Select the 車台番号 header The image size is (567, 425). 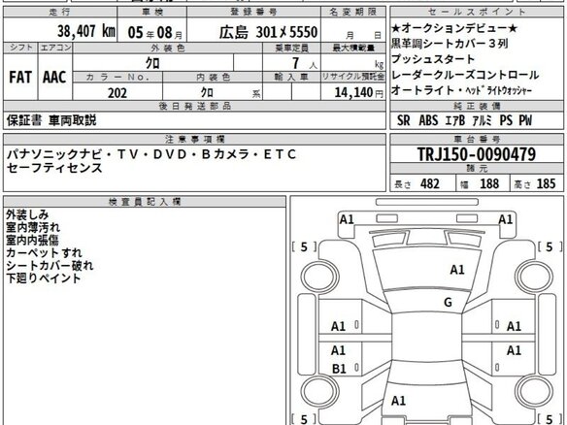(x=477, y=139)
